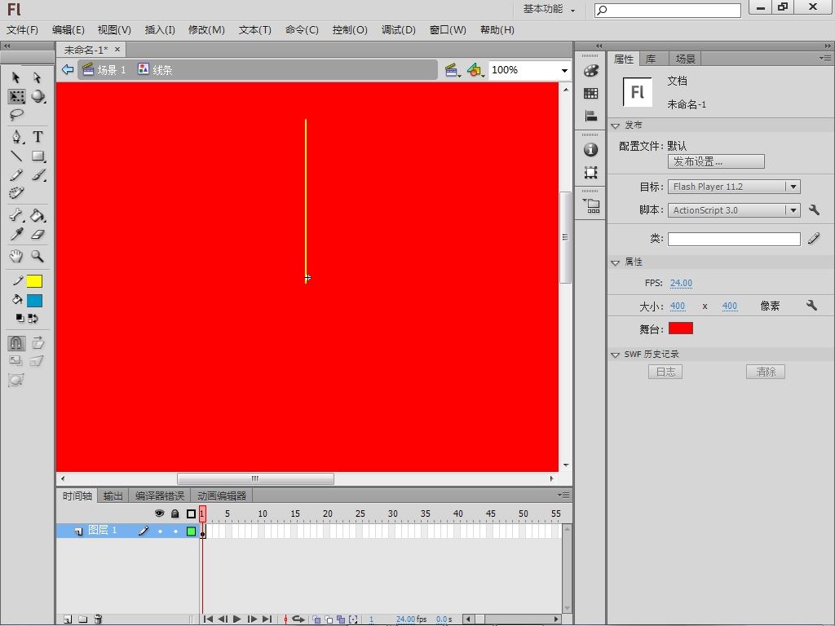Reset to black and white colors
Image resolution: width=835 pixels, height=626 pixels.
tap(20, 319)
